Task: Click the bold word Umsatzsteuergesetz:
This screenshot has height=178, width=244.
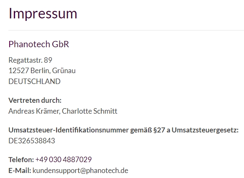Action: (x=205, y=130)
